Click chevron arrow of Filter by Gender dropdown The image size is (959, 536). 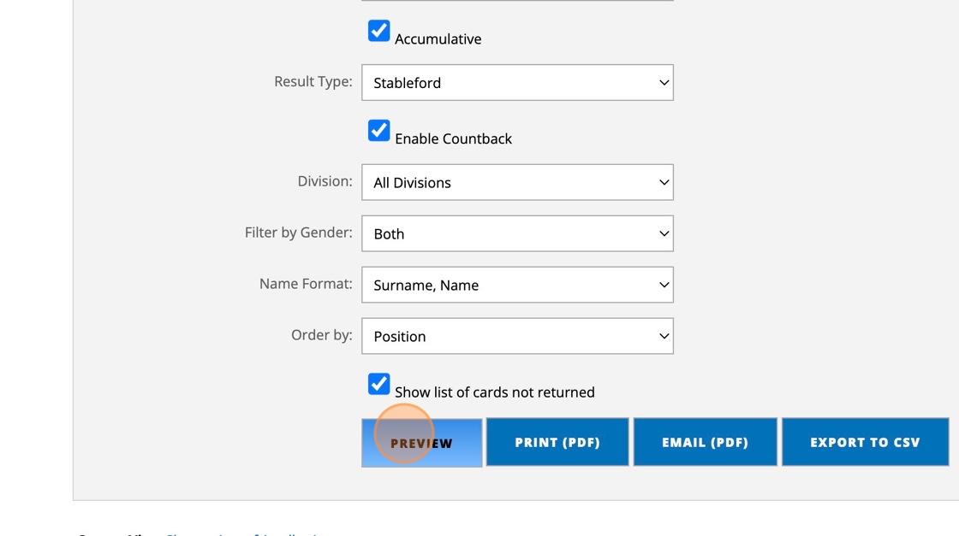664,233
